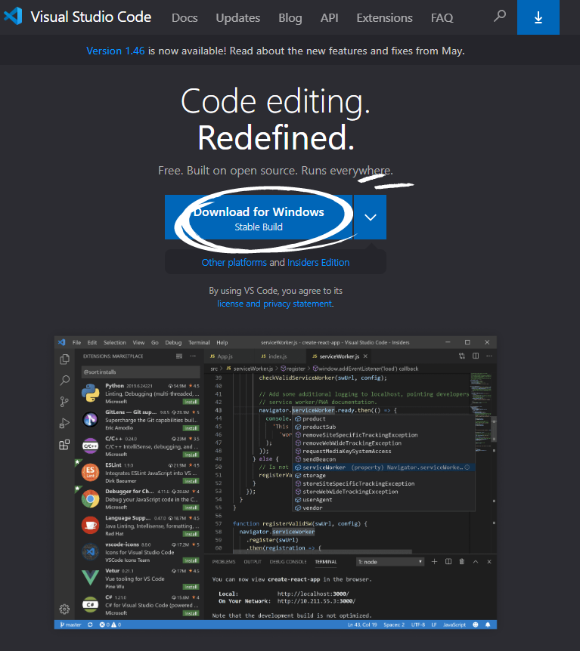The height and width of the screenshot is (651, 580).
Task: Open the Updates nav item
Action: (x=237, y=18)
